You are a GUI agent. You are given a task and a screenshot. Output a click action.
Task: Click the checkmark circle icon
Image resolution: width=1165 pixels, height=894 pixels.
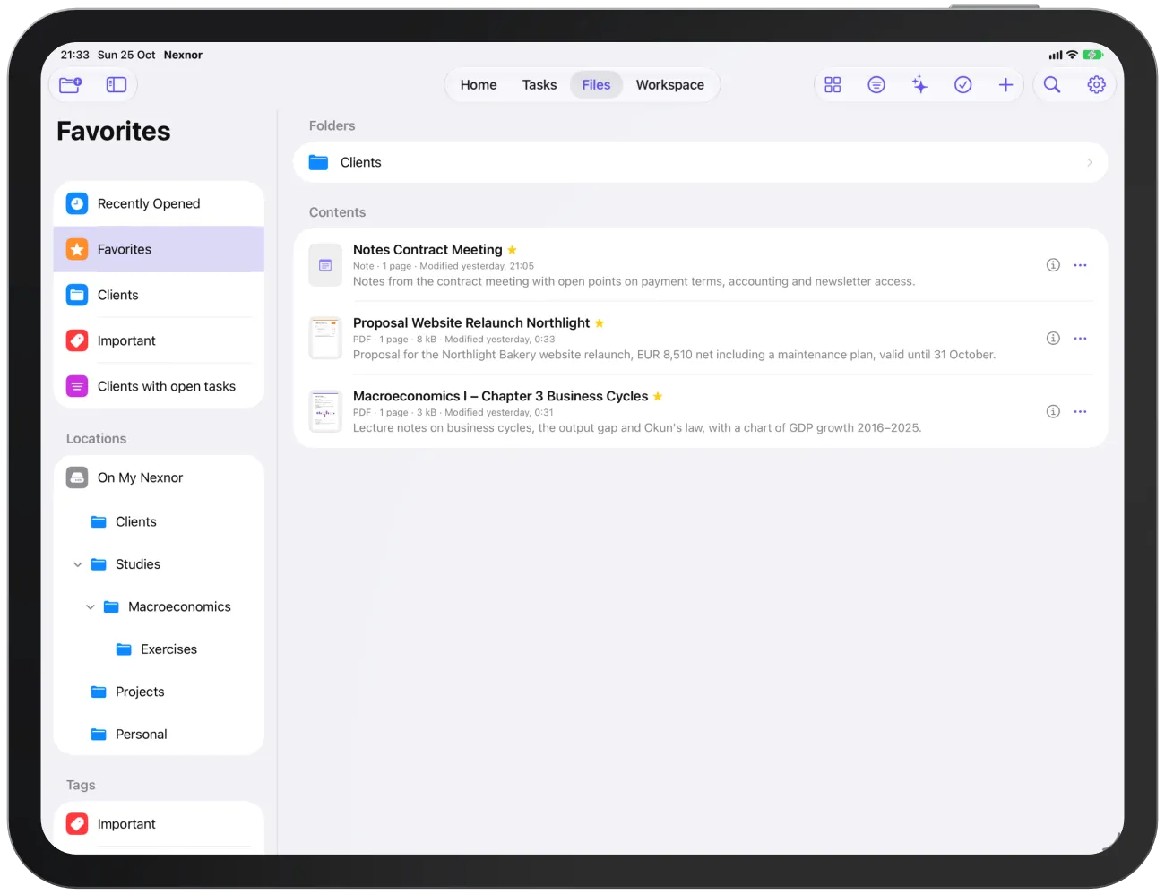(963, 85)
